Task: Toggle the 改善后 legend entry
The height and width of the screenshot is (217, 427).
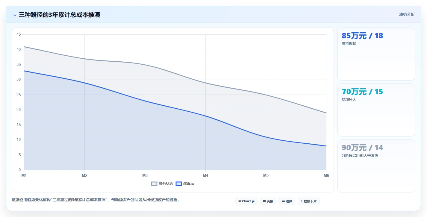Action: (x=185, y=183)
